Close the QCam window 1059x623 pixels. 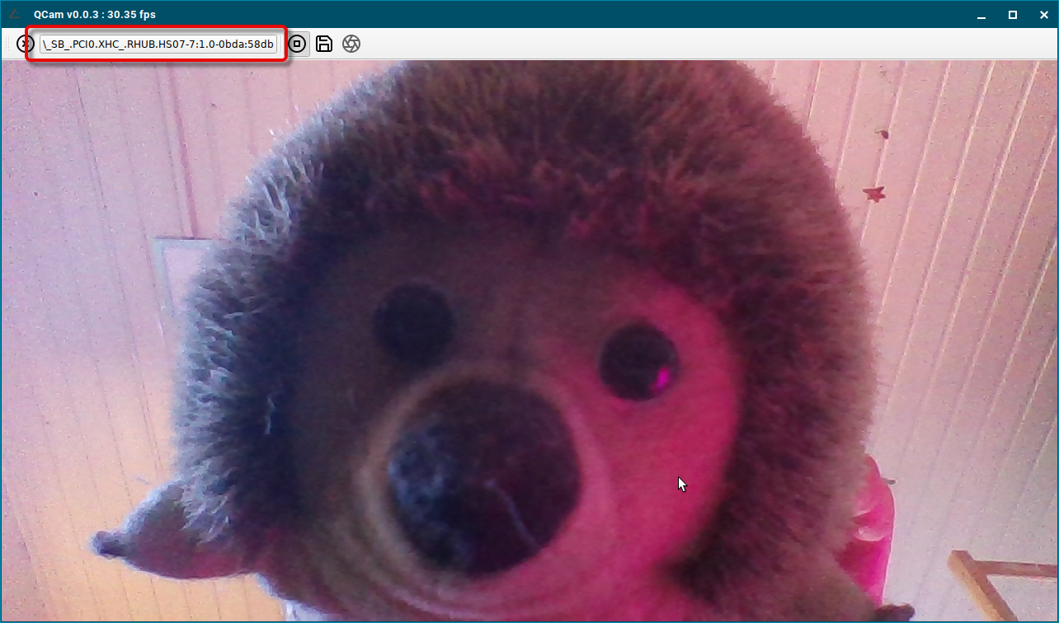(x=1043, y=15)
